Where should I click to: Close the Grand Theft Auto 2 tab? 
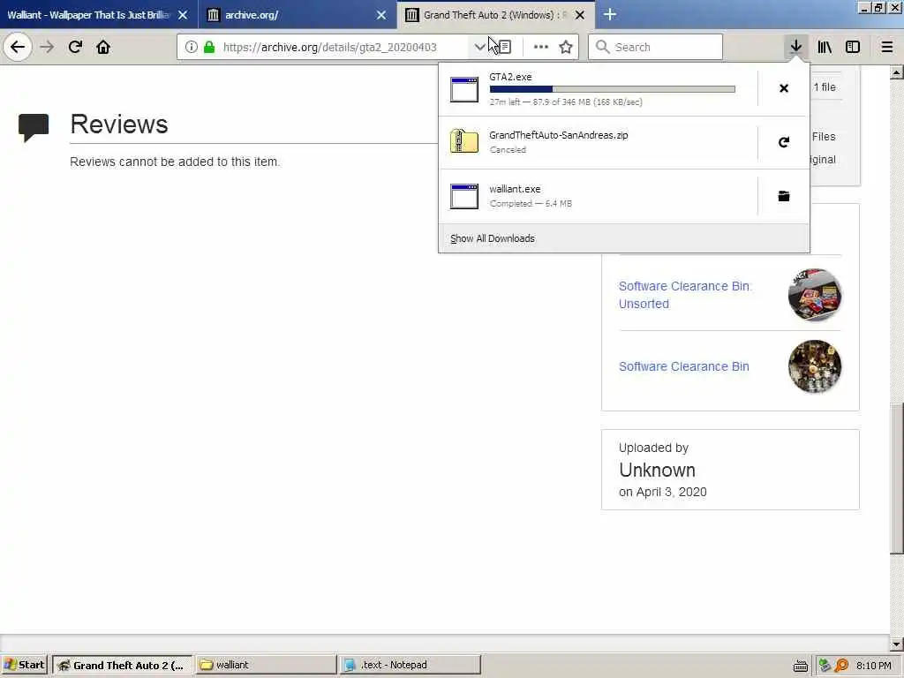580,15
